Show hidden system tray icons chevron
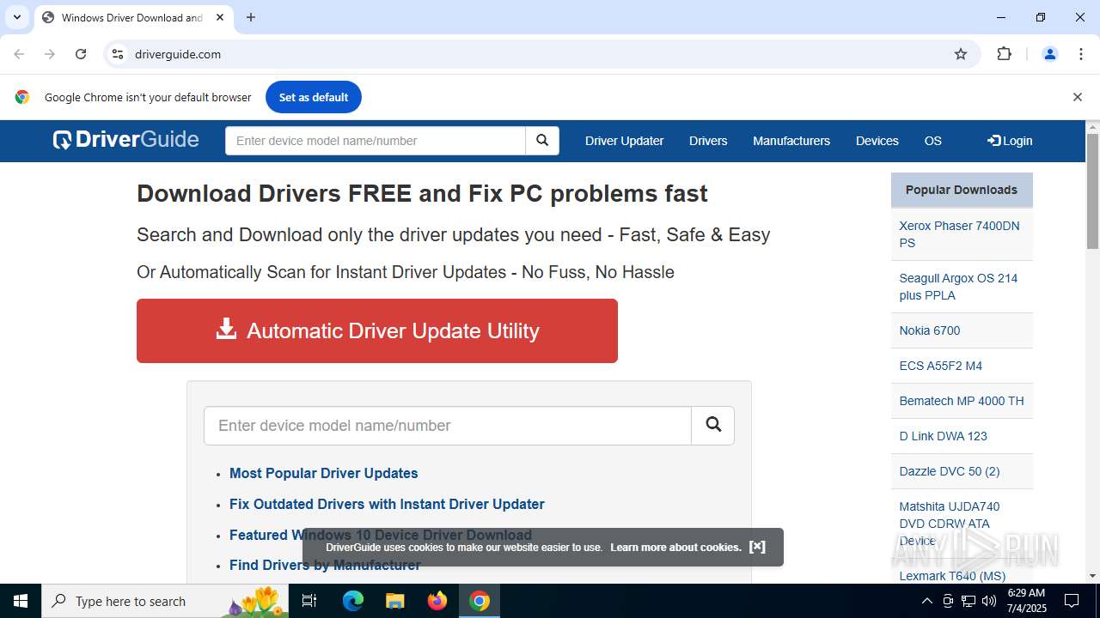This screenshot has height=618, width=1100. 927,601
